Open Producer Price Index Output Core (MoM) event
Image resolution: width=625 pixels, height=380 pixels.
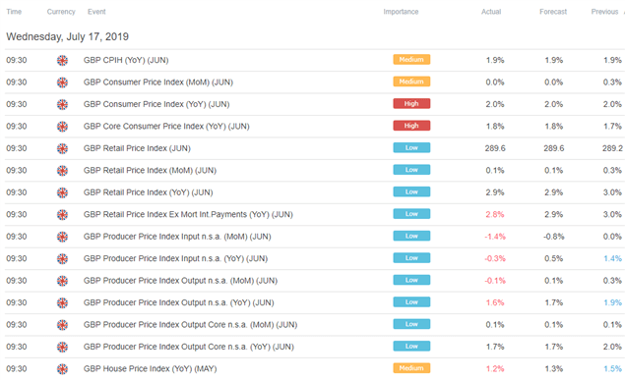[191, 325]
